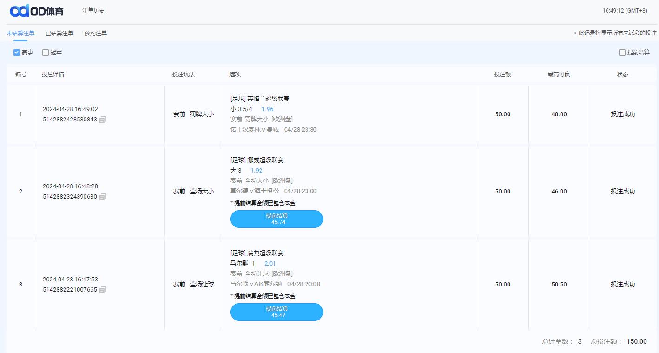This screenshot has width=659, height=353.
Task: Enable the 提前结算 filter checkbox
Action: point(622,53)
